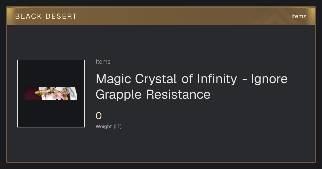Screen dimensions: 322x169
Task: Click the dark red area of item picture
Action: pos(30,94)
